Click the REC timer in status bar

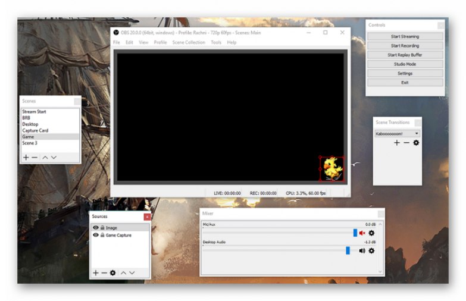point(263,193)
